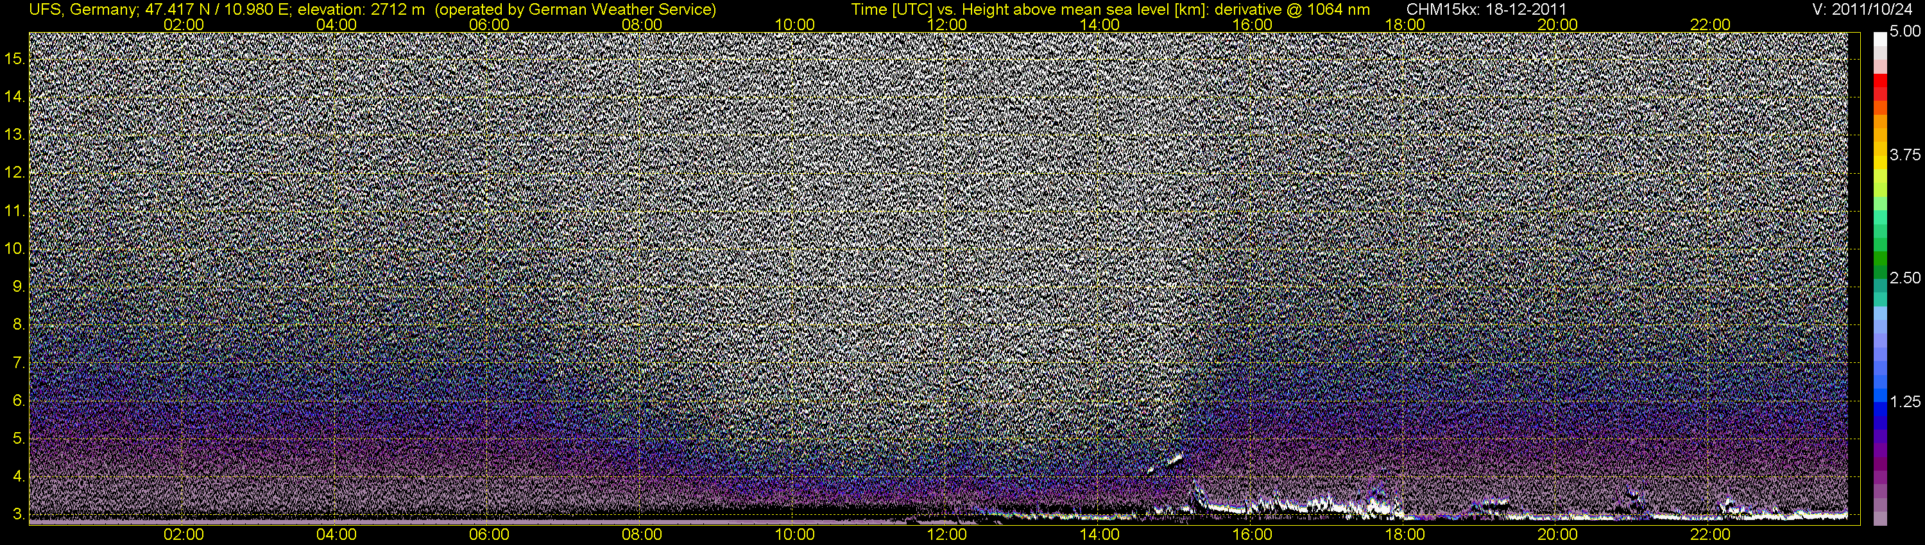Viewport: 1925px width, 545px height.
Task: Pick the white top segment of the colorbar
Action: pyautogui.click(x=1880, y=39)
